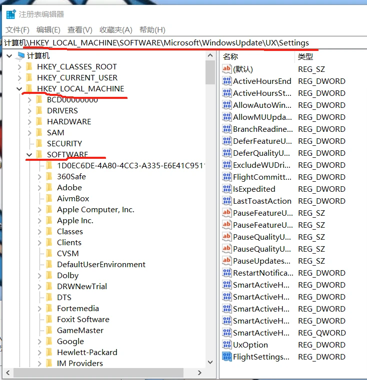Click the RestartNotifica... DWORD icon
Image resolution: width=367 pixels, height=380 pixels.
pos(227,273)
